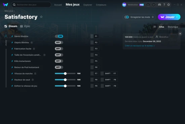Open the help question mark icon
185x124 pixels.
click(164, 5)
